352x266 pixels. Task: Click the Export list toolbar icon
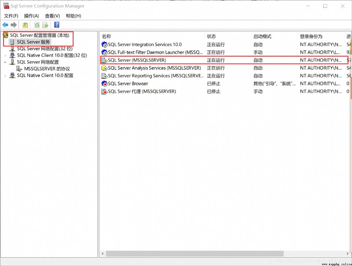(46, 25)
